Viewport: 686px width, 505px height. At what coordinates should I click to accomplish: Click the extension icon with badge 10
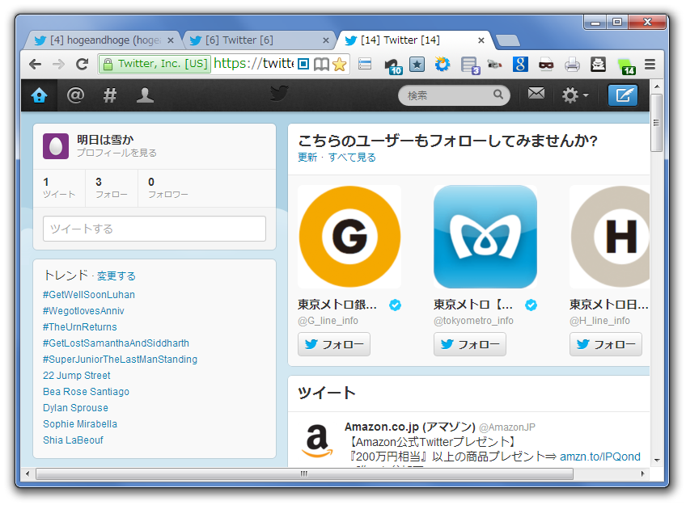coord(393,65)
